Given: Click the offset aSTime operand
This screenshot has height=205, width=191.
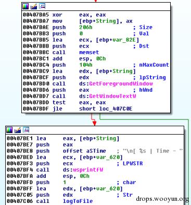Looking at the screenshot, I should tap(84, 151).
